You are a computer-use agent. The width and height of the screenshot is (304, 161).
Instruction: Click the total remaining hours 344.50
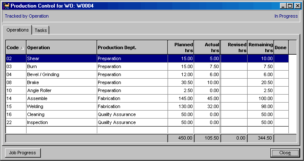coord(261,138)
